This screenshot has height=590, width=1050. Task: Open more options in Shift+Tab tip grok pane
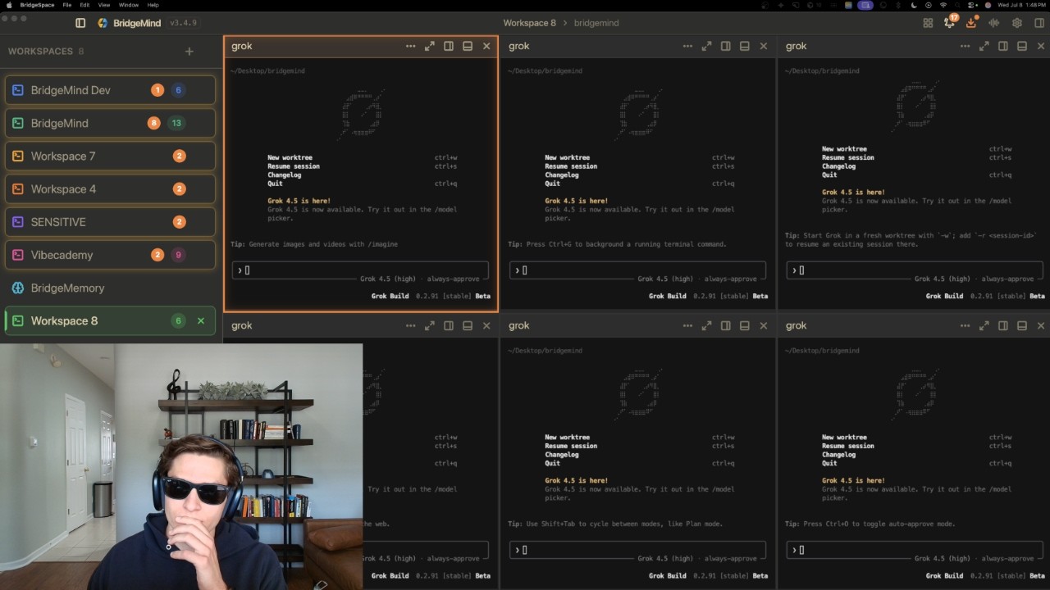(687, 325)
